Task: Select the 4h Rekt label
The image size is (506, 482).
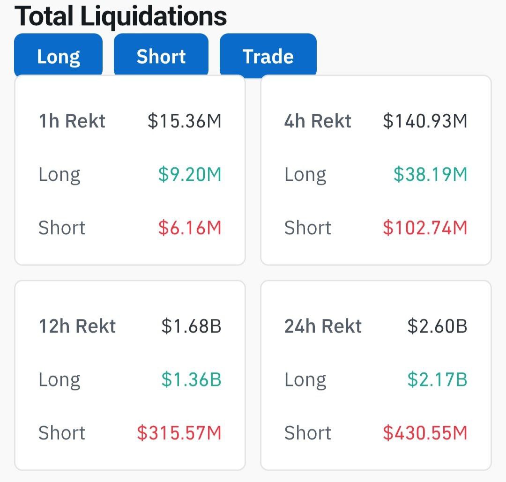Action: (318, 121)
